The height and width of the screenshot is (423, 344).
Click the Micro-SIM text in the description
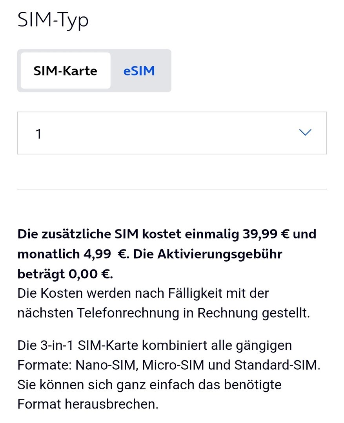[172, 365]
